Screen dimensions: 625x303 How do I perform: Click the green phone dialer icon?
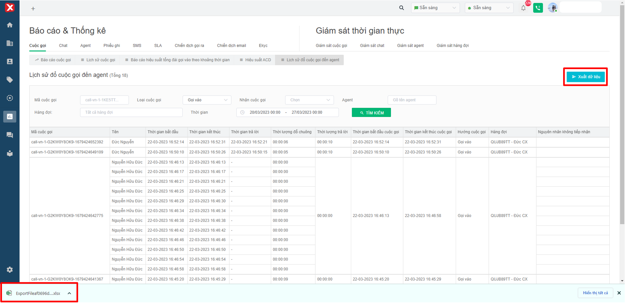[538, 8]
